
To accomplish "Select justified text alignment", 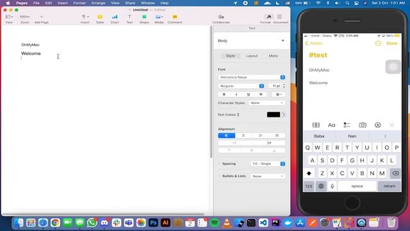I will [277, 135].
